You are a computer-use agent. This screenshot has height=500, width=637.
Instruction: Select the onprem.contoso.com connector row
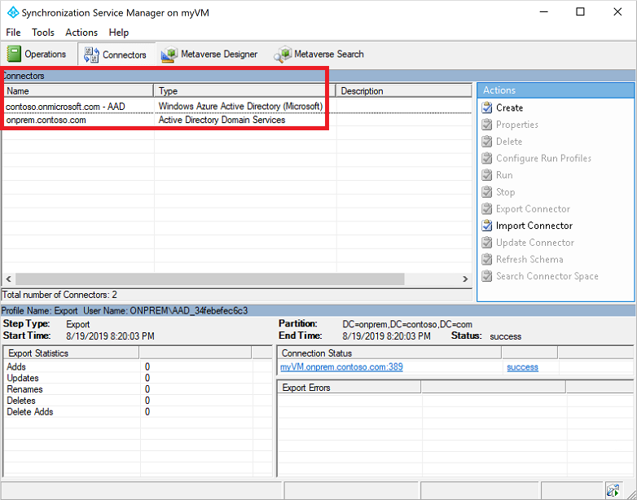pyautogui.click(x=237, y=121)
